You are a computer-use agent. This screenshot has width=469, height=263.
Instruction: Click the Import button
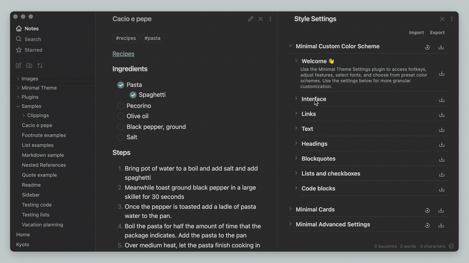point(416,32)
